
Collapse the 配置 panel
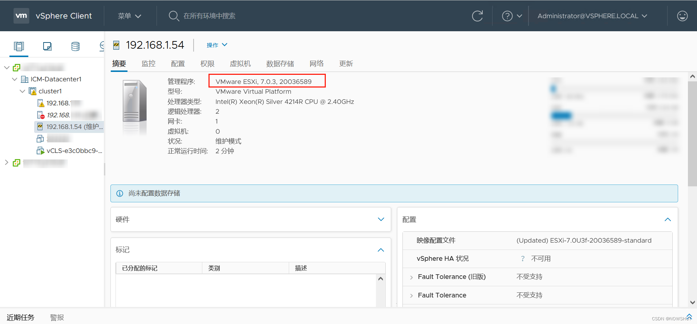(x=668, y=219)
